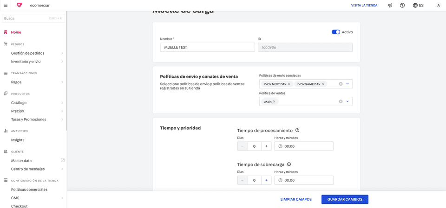The width and height of the screenshot is (446, 208).
Task: Clear all associated shipping policies
Action: [341, 84]
